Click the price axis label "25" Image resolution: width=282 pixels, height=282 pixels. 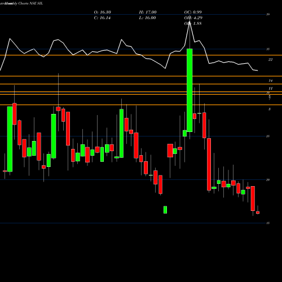click(268, 136)
